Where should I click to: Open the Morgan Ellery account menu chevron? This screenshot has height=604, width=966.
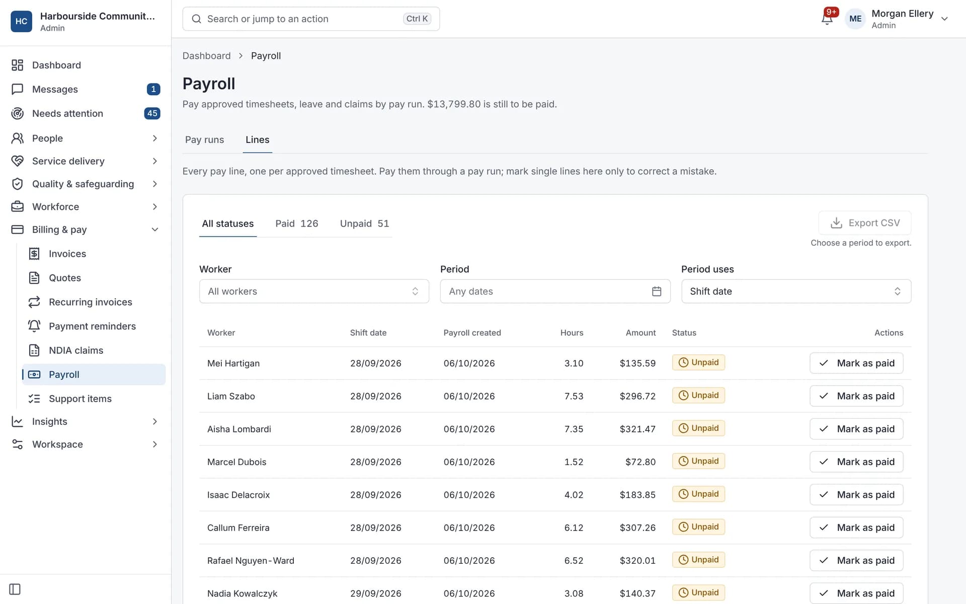point(944,19)
